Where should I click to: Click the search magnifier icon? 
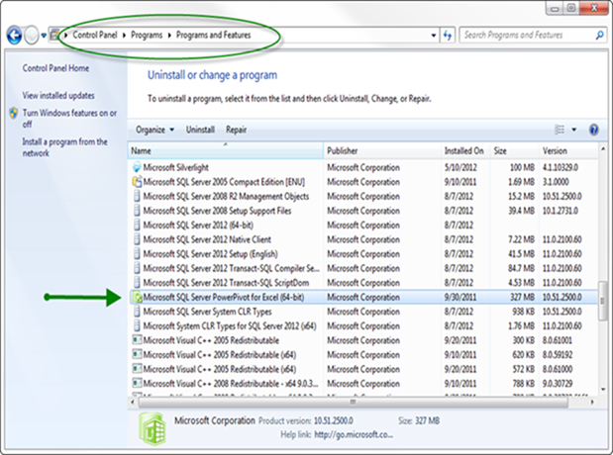click(600, 36)
